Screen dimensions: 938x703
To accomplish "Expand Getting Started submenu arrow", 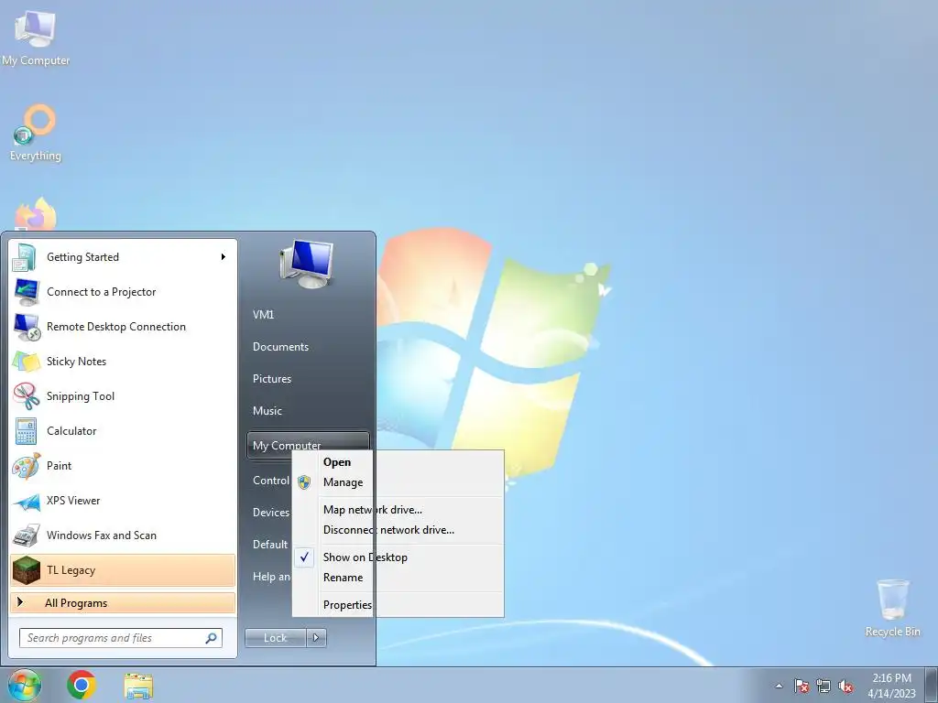I will point(224,257).
